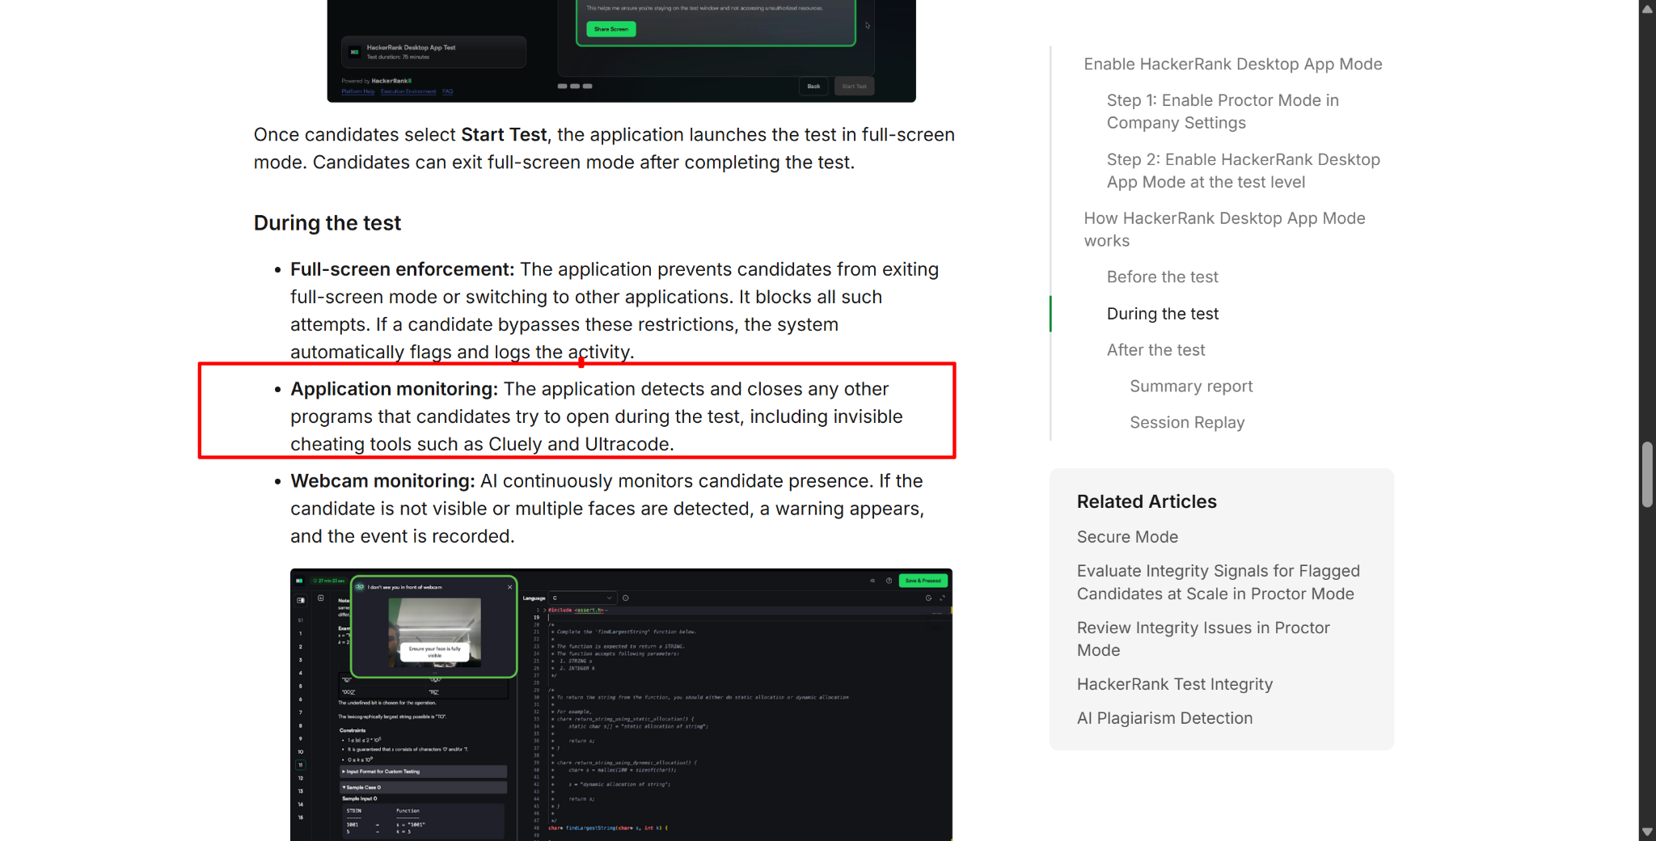Select question 11 in the test sidebar
The height and width of the screenshot is (841, 1656).
[x=301, y=765]
